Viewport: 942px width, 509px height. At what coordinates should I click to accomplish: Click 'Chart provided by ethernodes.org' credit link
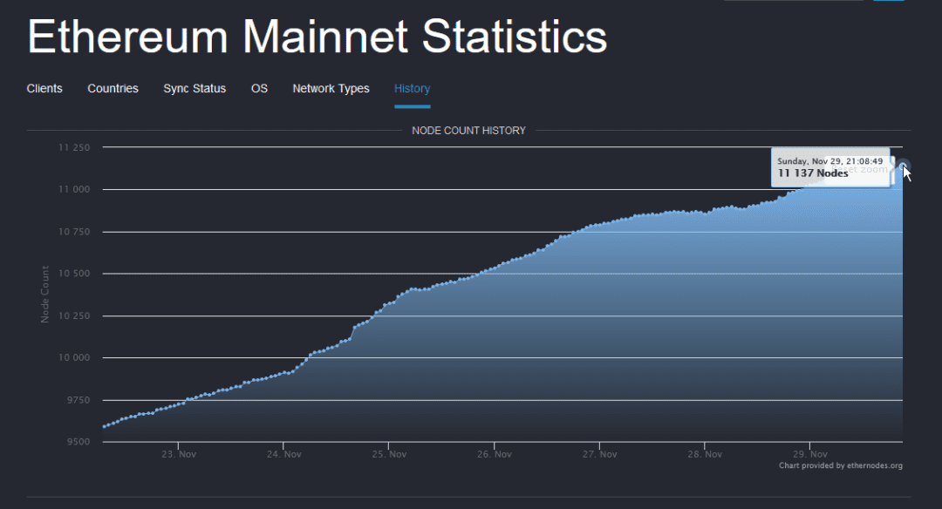coord(841,465)
